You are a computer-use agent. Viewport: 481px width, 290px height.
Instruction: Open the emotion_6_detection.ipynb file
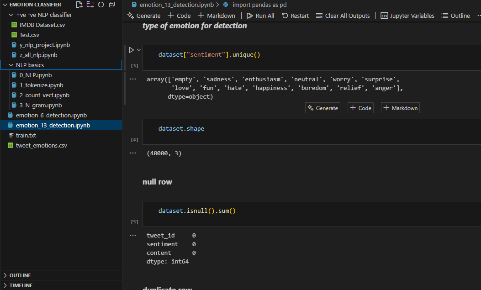[51, 115]
